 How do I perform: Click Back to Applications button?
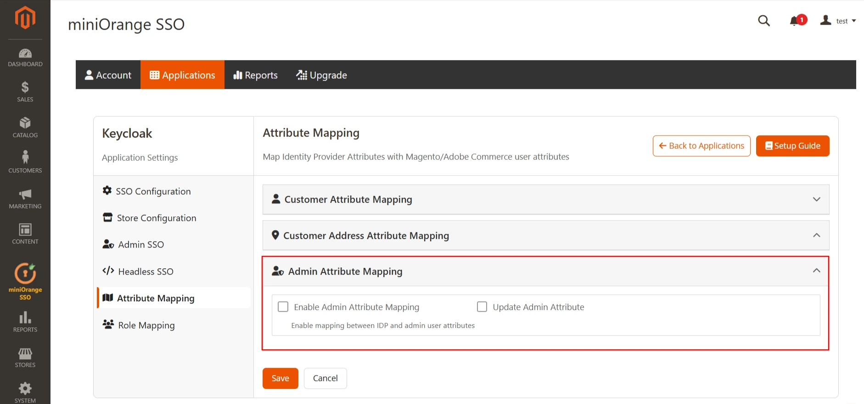pyautogui.click(x=701, y=146)
